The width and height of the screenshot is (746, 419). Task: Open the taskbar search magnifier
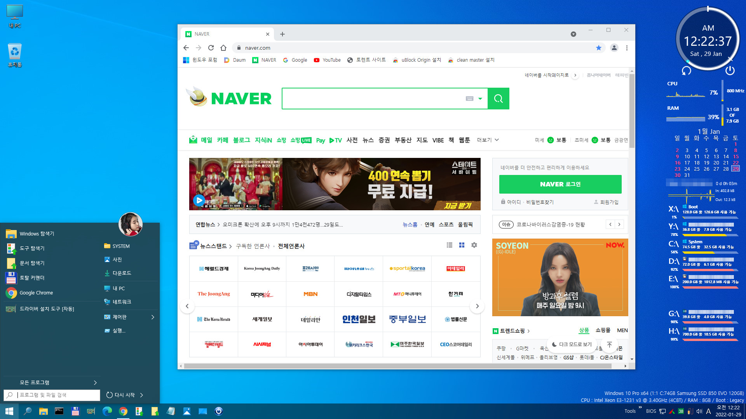coord(28,411)
